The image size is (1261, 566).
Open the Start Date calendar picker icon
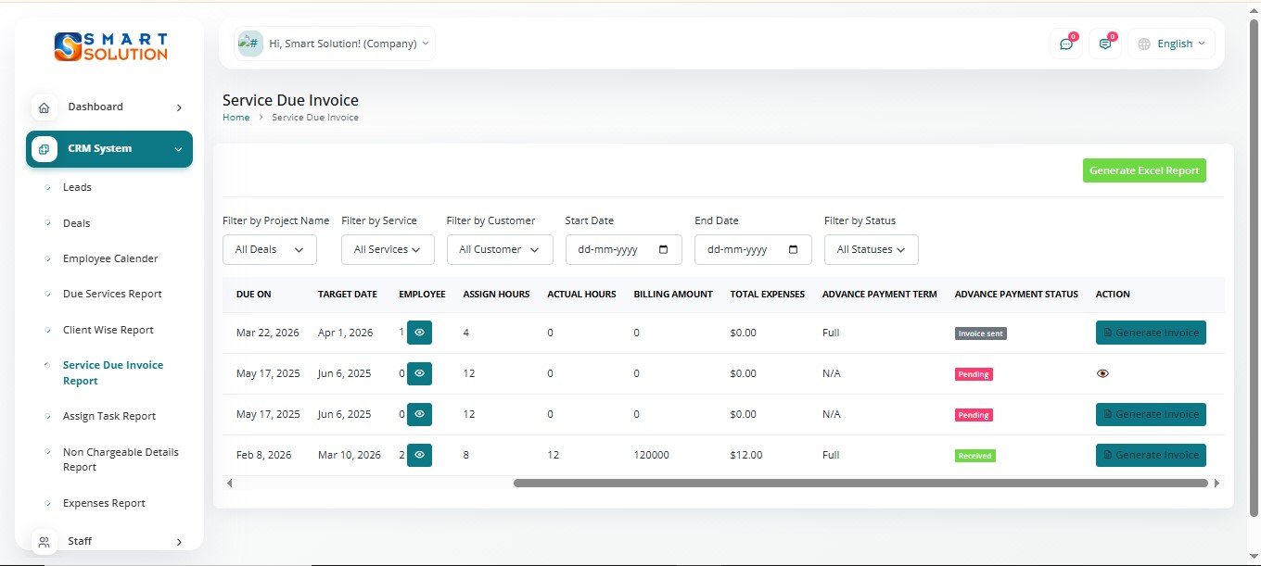click(x=663, y=249)
